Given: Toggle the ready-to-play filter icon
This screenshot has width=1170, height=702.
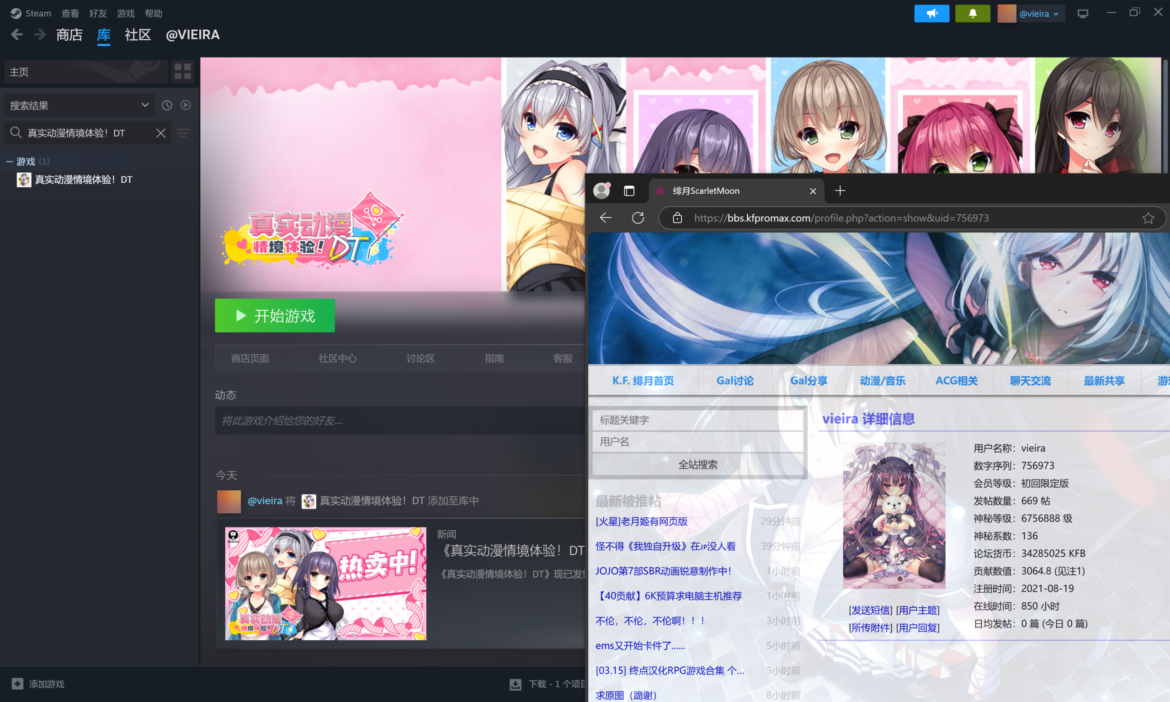Looking at the screenshot, I should click(x=186, y=105).
